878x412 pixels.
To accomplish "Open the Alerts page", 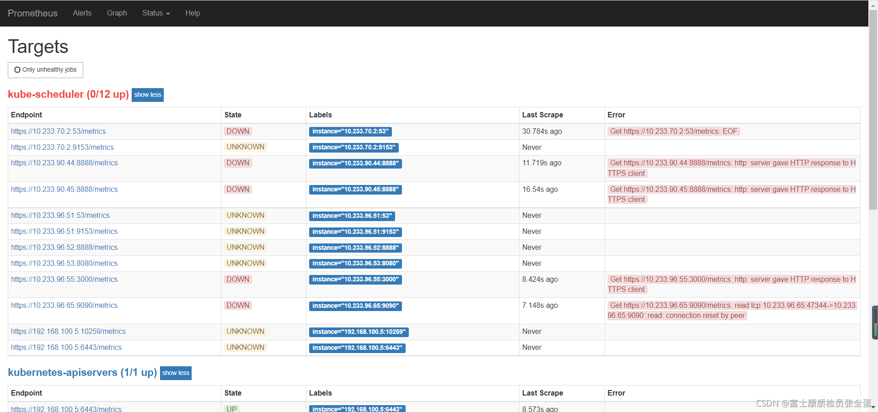I will point(82,13).
